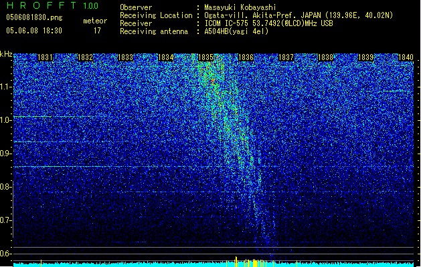Click the Receiving Location label
Screen dimensions: 421x267
click(x=156, y=15)
